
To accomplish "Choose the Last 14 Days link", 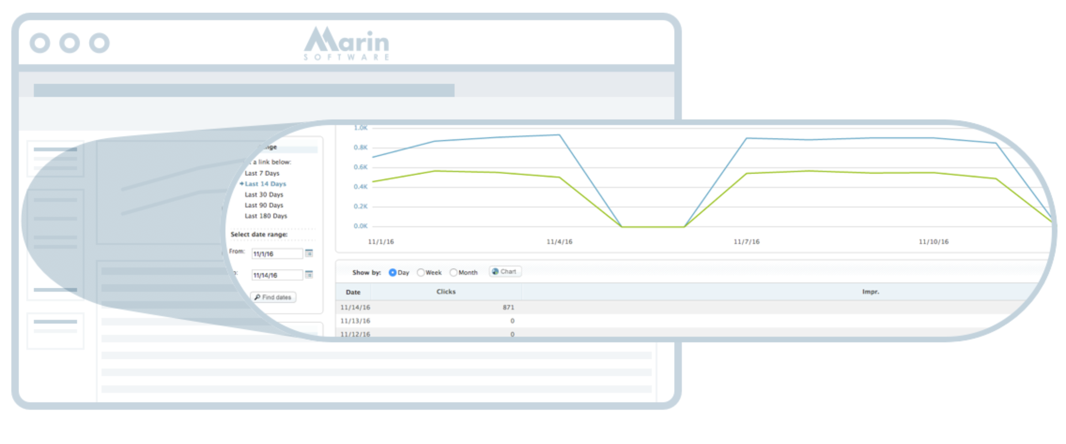I will (265, 184).
